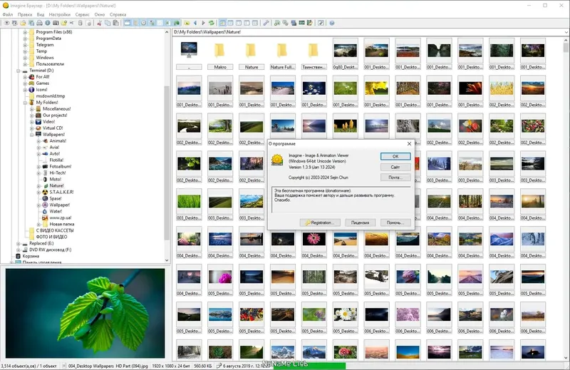Select the 0q80_Deskt... image thumbnail
Image resolution: width=570 pixels, height=370 pixels.
pyautogui.click(x=345, y=54)
